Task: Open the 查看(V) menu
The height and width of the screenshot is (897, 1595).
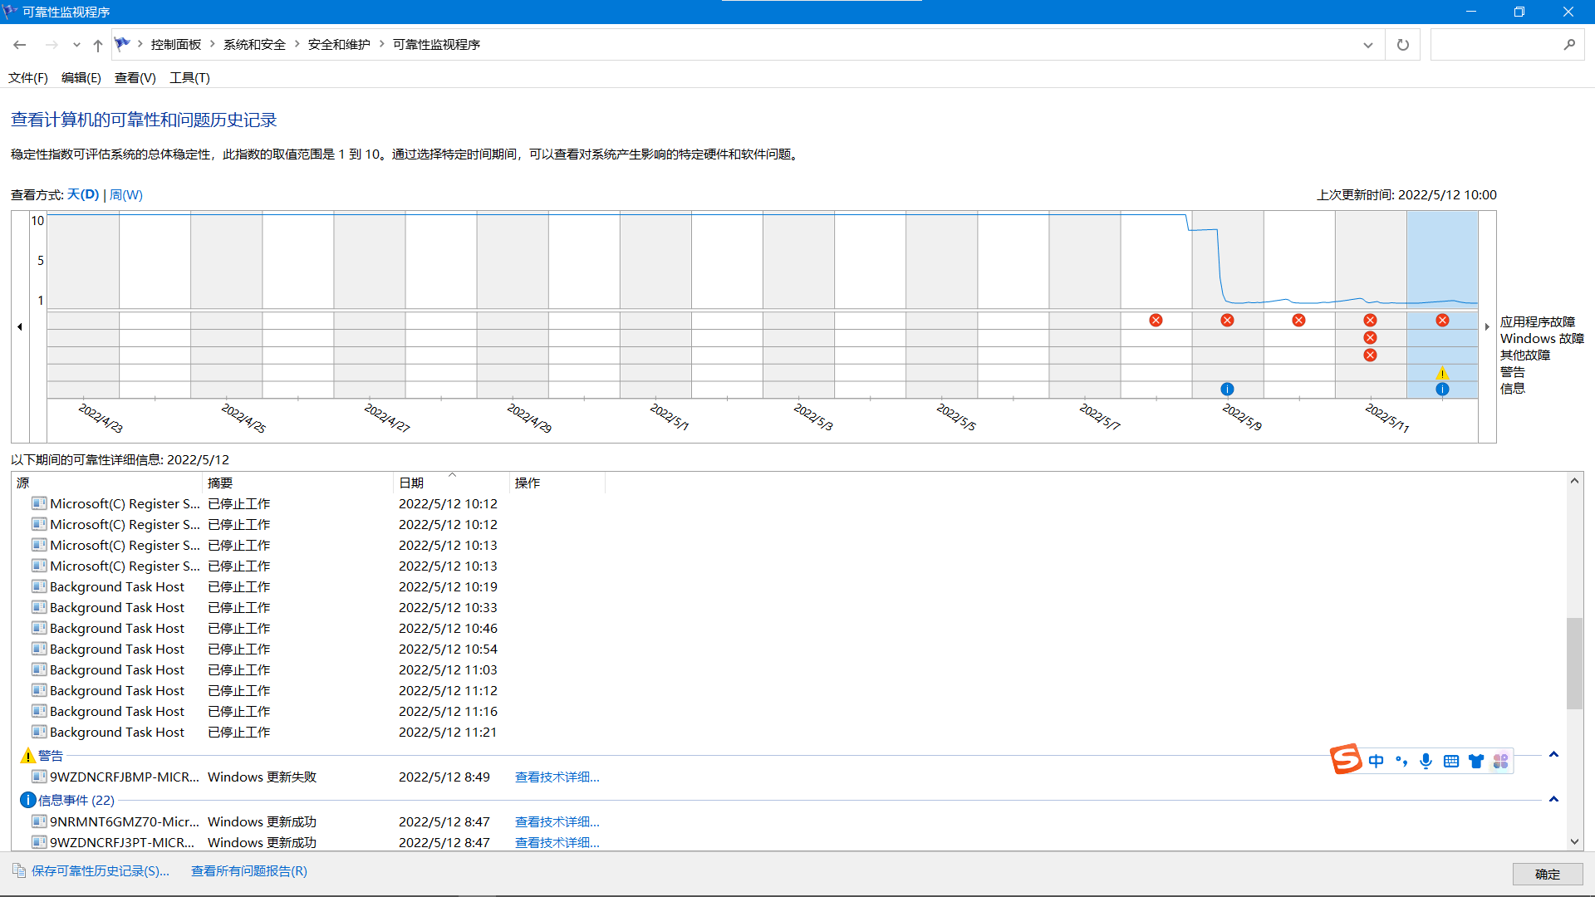Action: tap(135, 77)
